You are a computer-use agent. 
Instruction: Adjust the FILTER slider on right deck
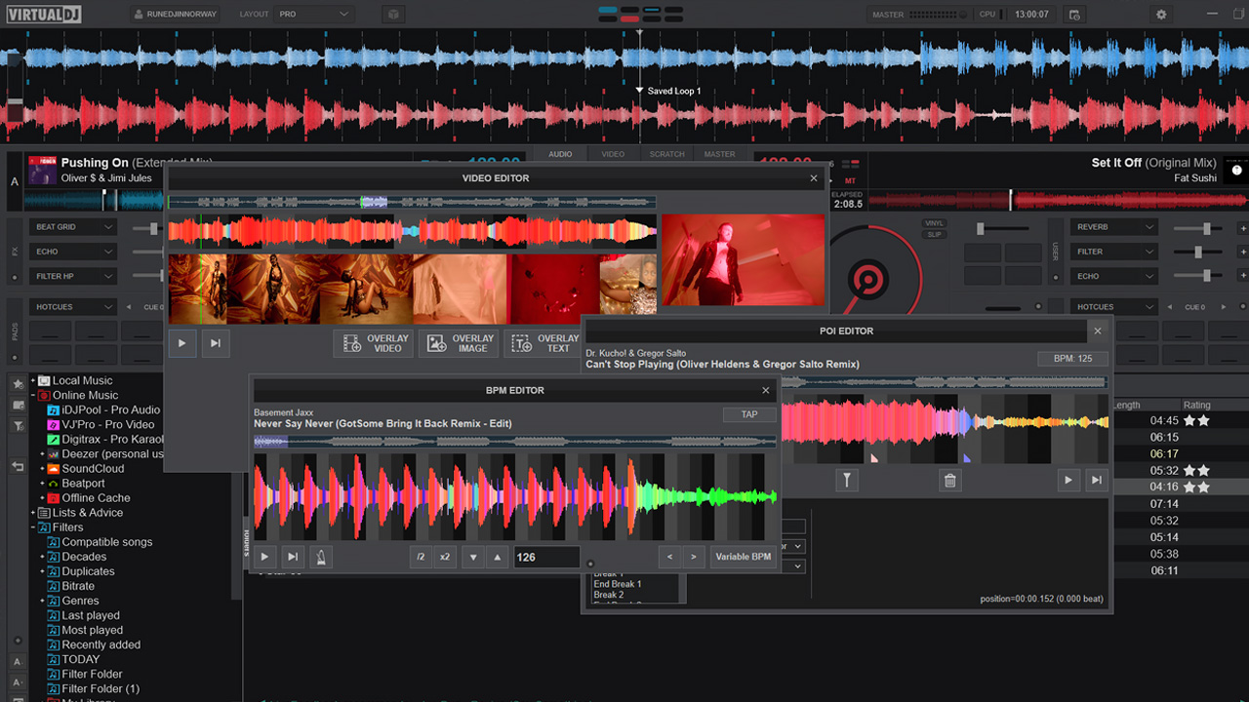(x=1197, y=252)
